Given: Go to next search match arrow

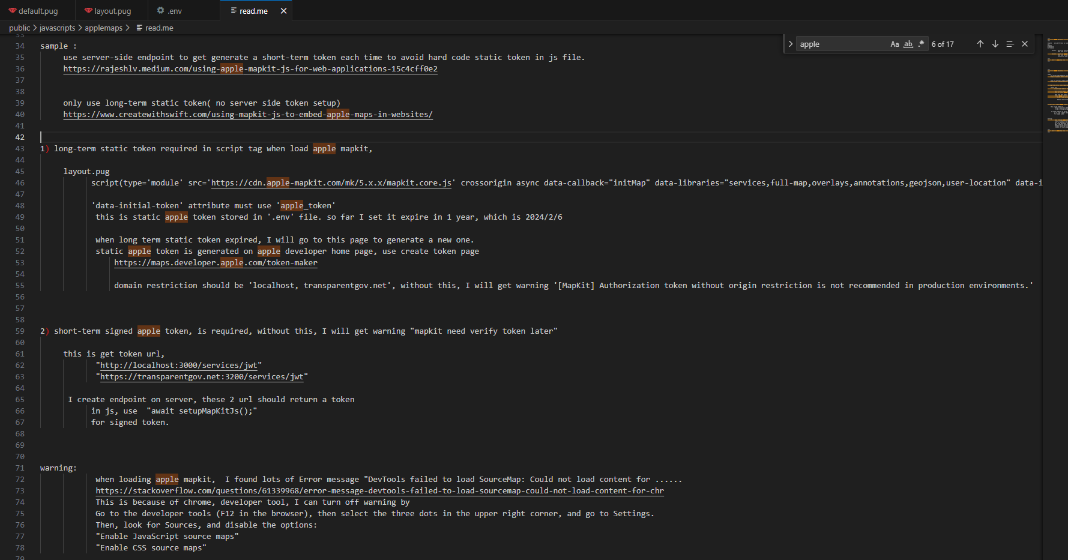Looking at the screenshot, I should click(x=995, y=44).
